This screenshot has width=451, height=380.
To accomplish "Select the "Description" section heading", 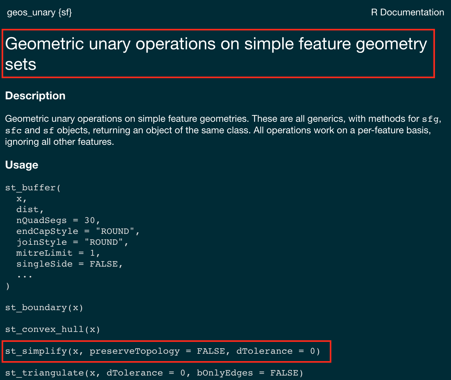I will 35,96.
